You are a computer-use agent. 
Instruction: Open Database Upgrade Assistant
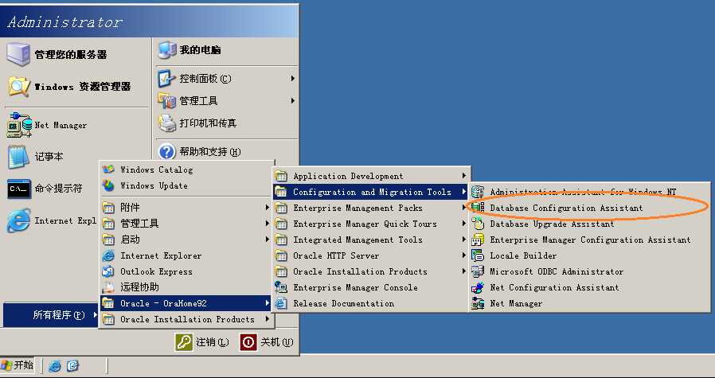(589, 224)
